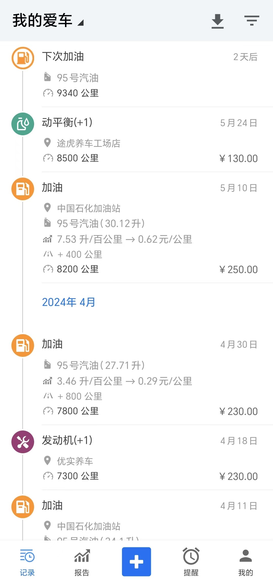Open the filter icon at top right

[x=252, y=20]
